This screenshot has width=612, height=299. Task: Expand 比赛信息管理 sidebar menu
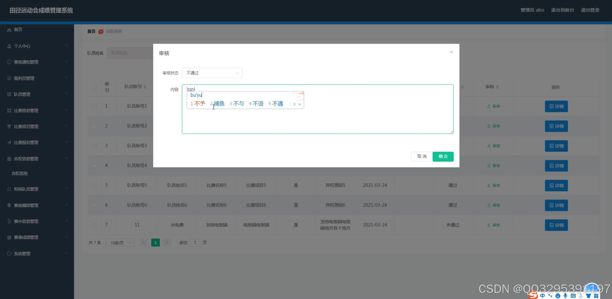point(37,110)
